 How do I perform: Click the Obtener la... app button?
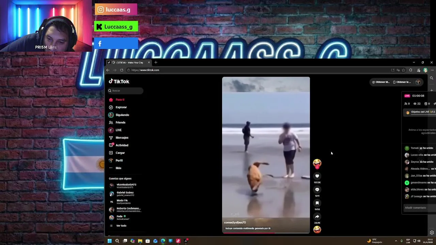click(x=402, y=82)
